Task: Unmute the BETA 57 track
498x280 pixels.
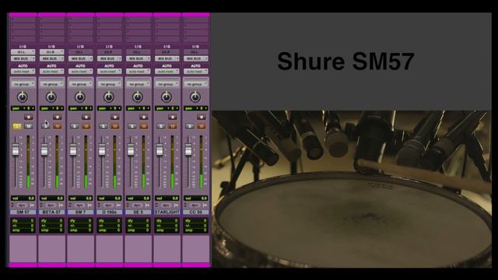Action: 58,126
